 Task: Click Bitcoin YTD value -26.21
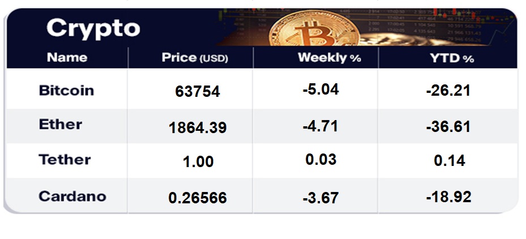tap(448, 90)
